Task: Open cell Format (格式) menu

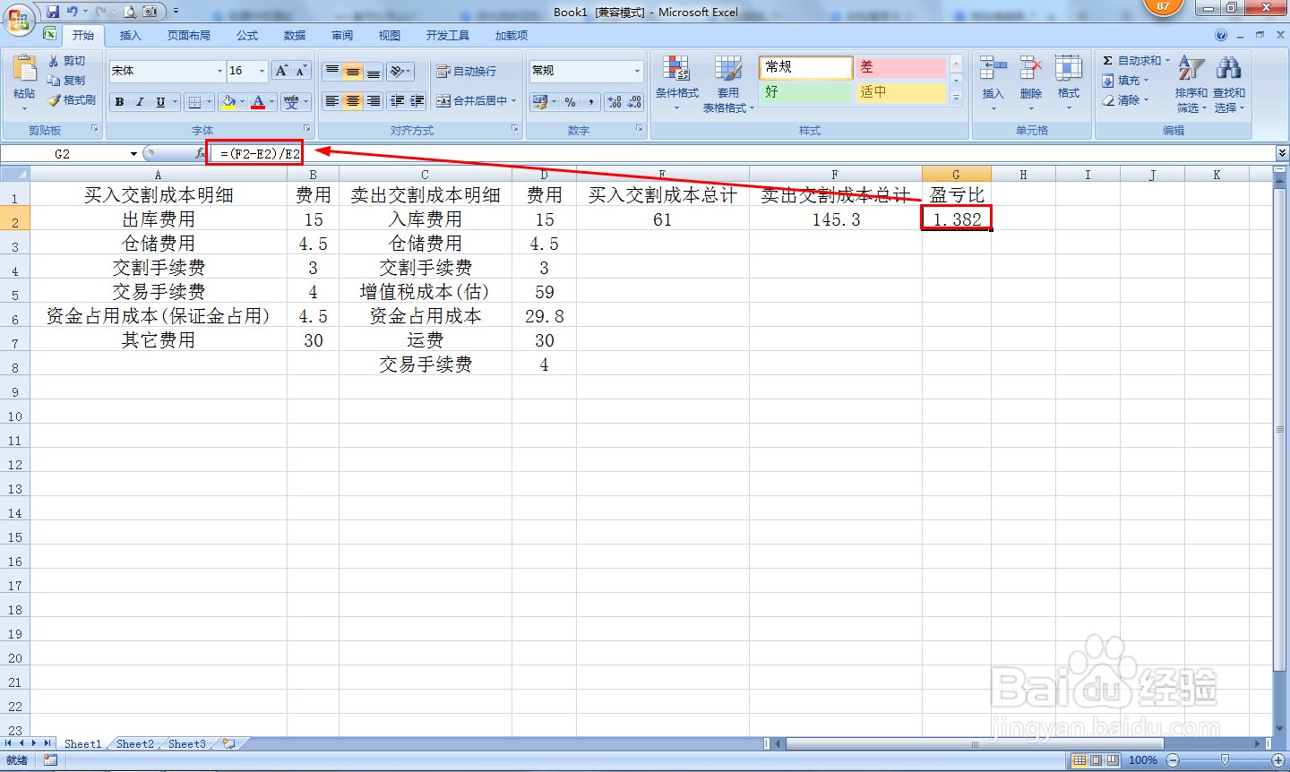Action: 1069,83
